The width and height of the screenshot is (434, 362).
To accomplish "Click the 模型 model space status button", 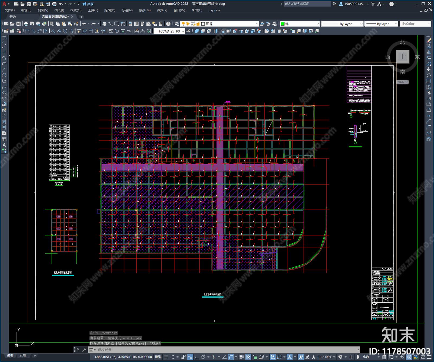I will point(158,357).
